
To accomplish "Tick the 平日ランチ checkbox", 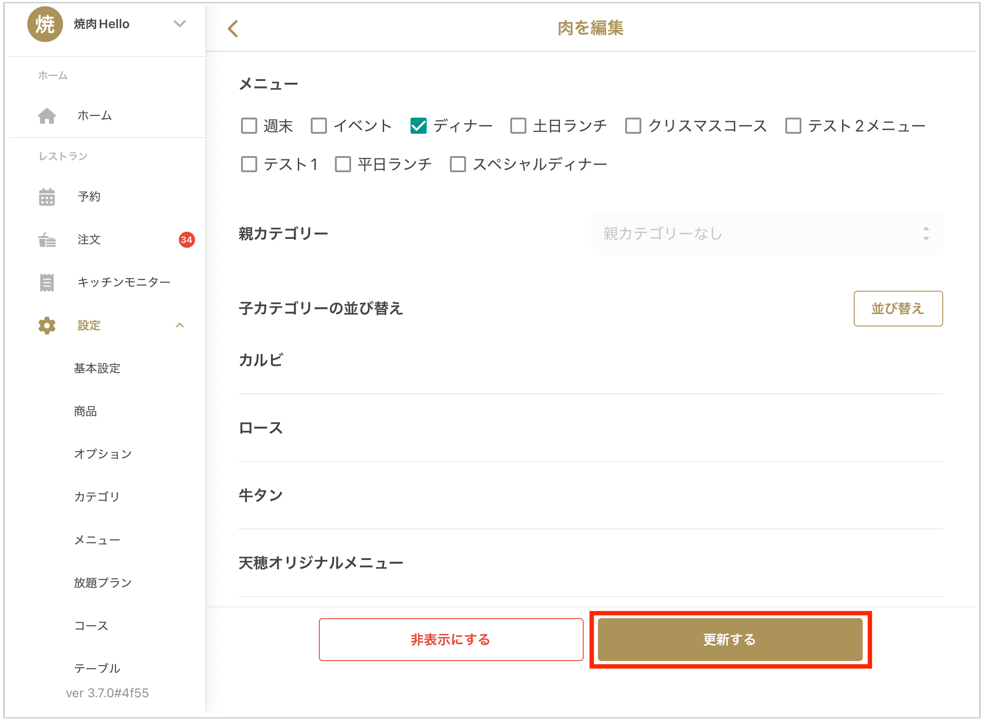I will coord(343,165).
